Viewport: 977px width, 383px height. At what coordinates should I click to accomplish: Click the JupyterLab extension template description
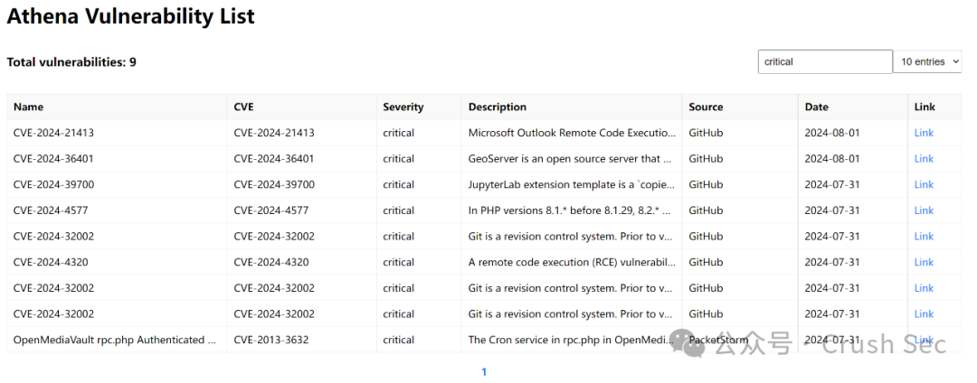point(570,184)
